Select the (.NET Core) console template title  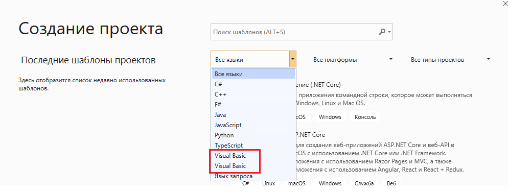coord(319,85)
